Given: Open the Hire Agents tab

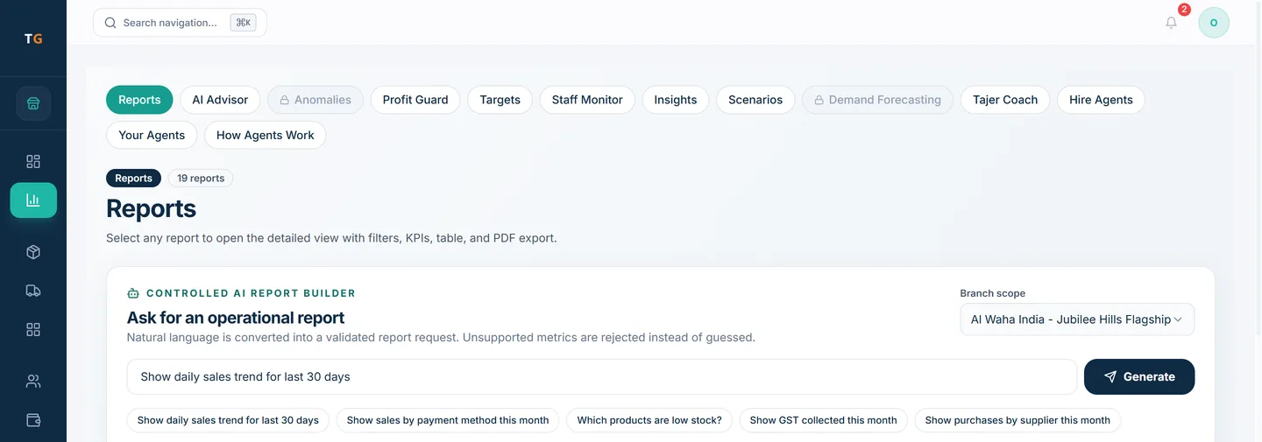Looking at the screenshot, I should click(x=1101, y=100).
